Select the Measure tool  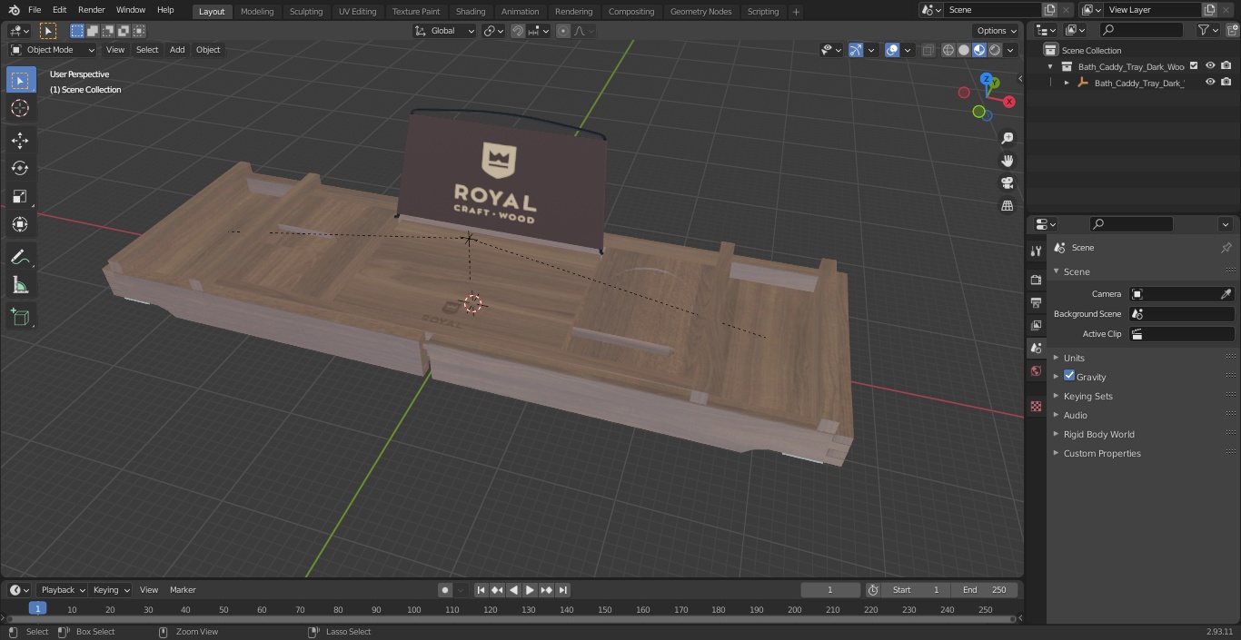tap(20, 286)
